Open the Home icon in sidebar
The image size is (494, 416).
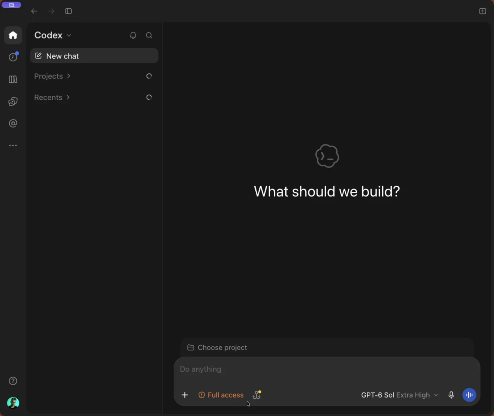click(13, 35)
